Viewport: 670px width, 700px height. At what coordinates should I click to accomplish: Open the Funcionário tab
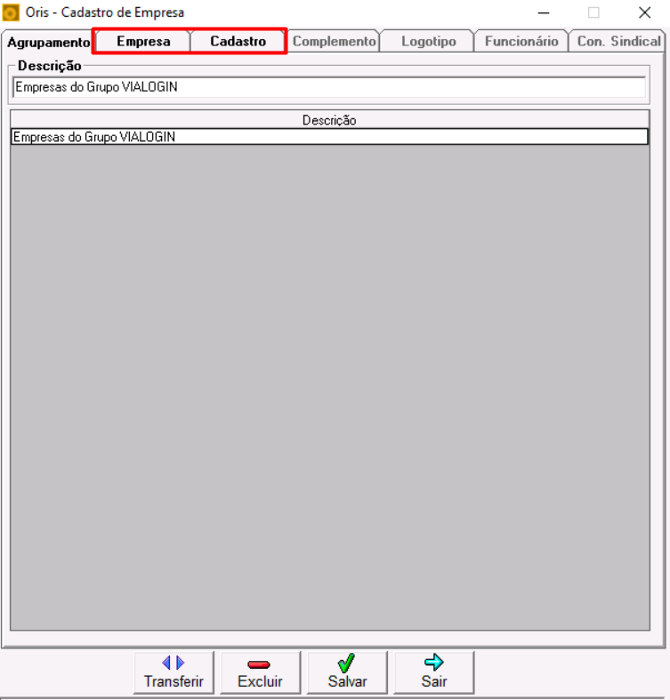[x=521, y=42]
